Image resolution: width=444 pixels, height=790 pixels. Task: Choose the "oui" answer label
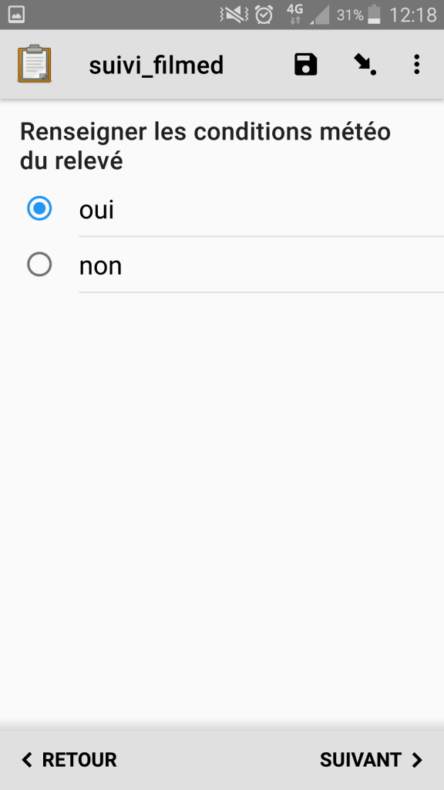[x=96, y=209]
